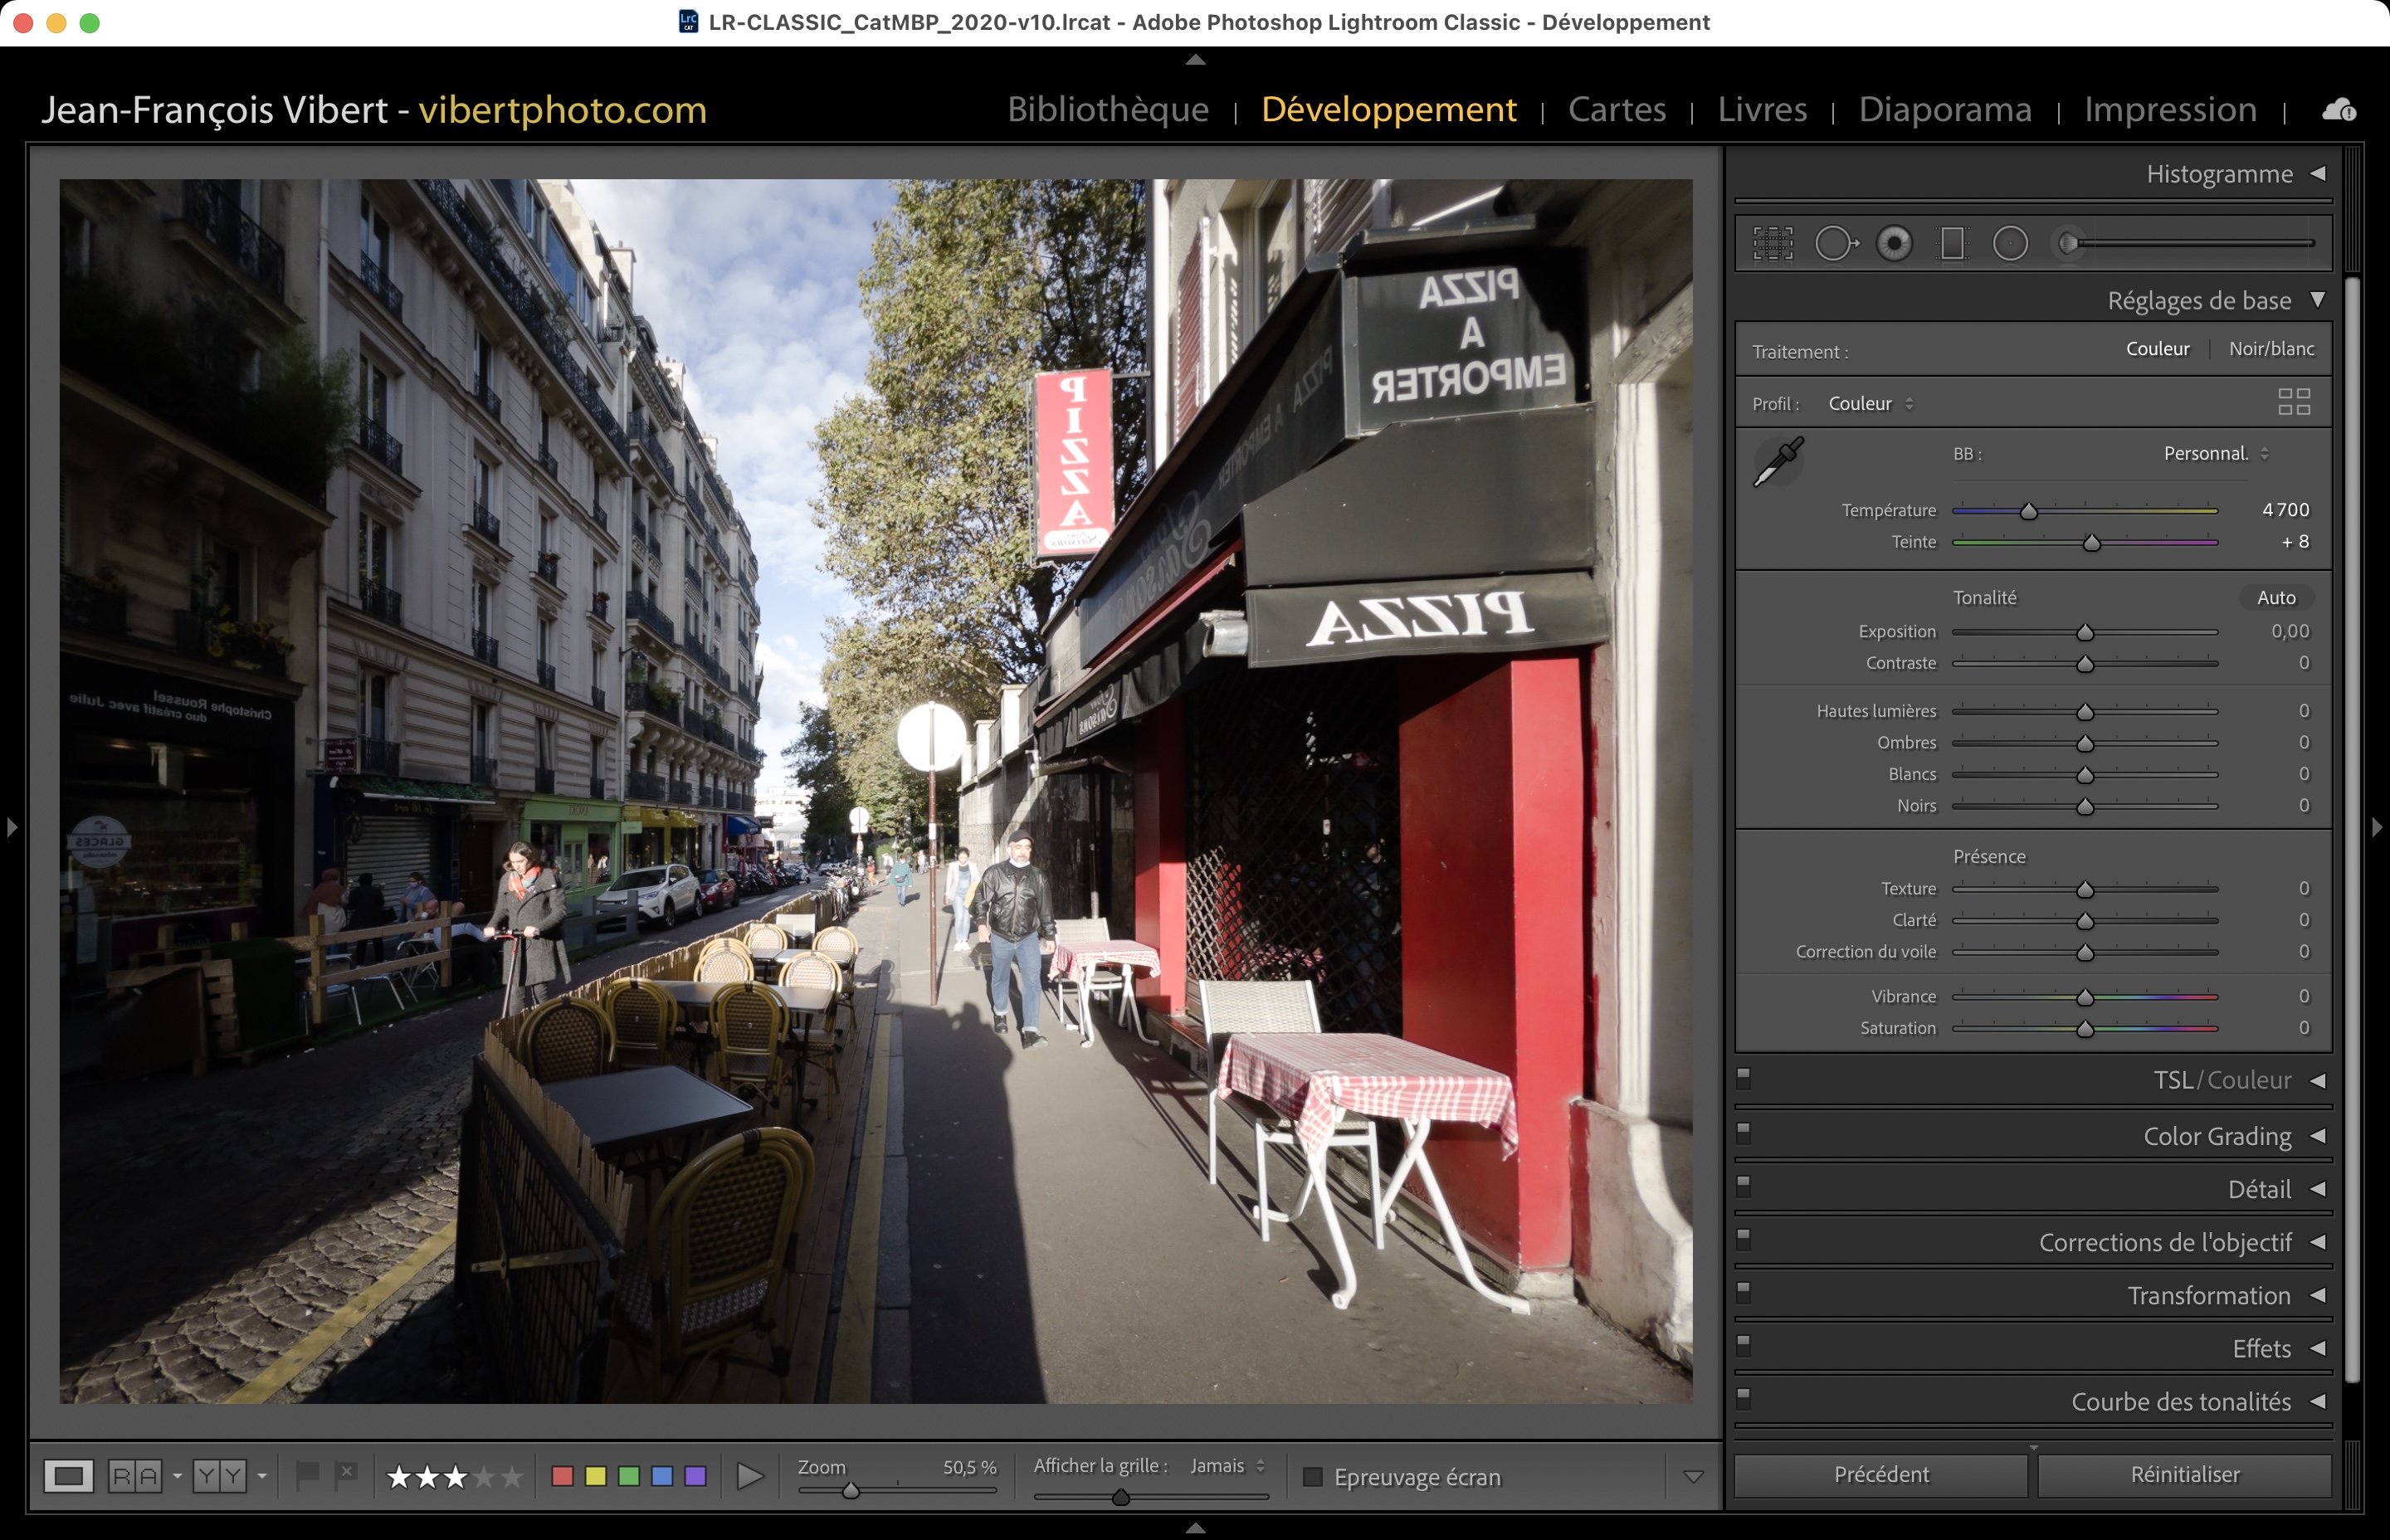This screenshot has height=1540, width=2390.
Task: Start the impromptu slideshow play button
Action: (749, 1476)
